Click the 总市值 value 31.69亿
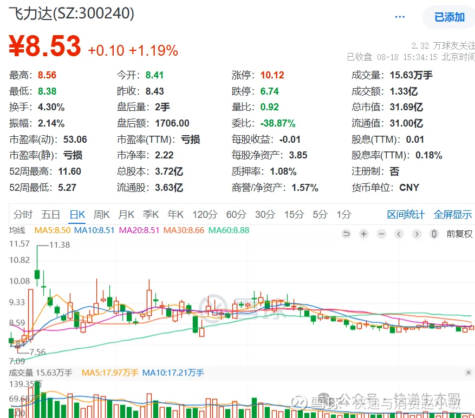This screenshot has width=475, height=418. pos(406,107)
